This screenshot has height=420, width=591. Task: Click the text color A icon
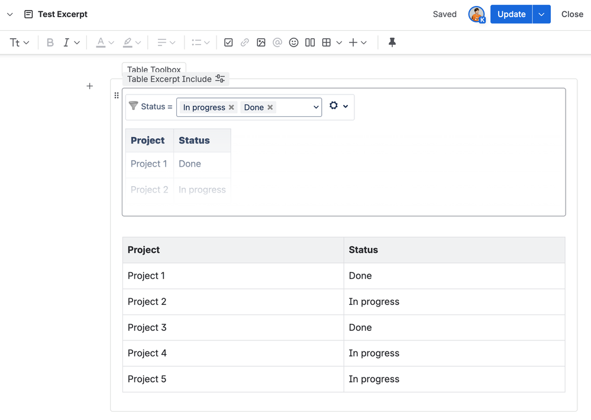[x=101, y=43]
